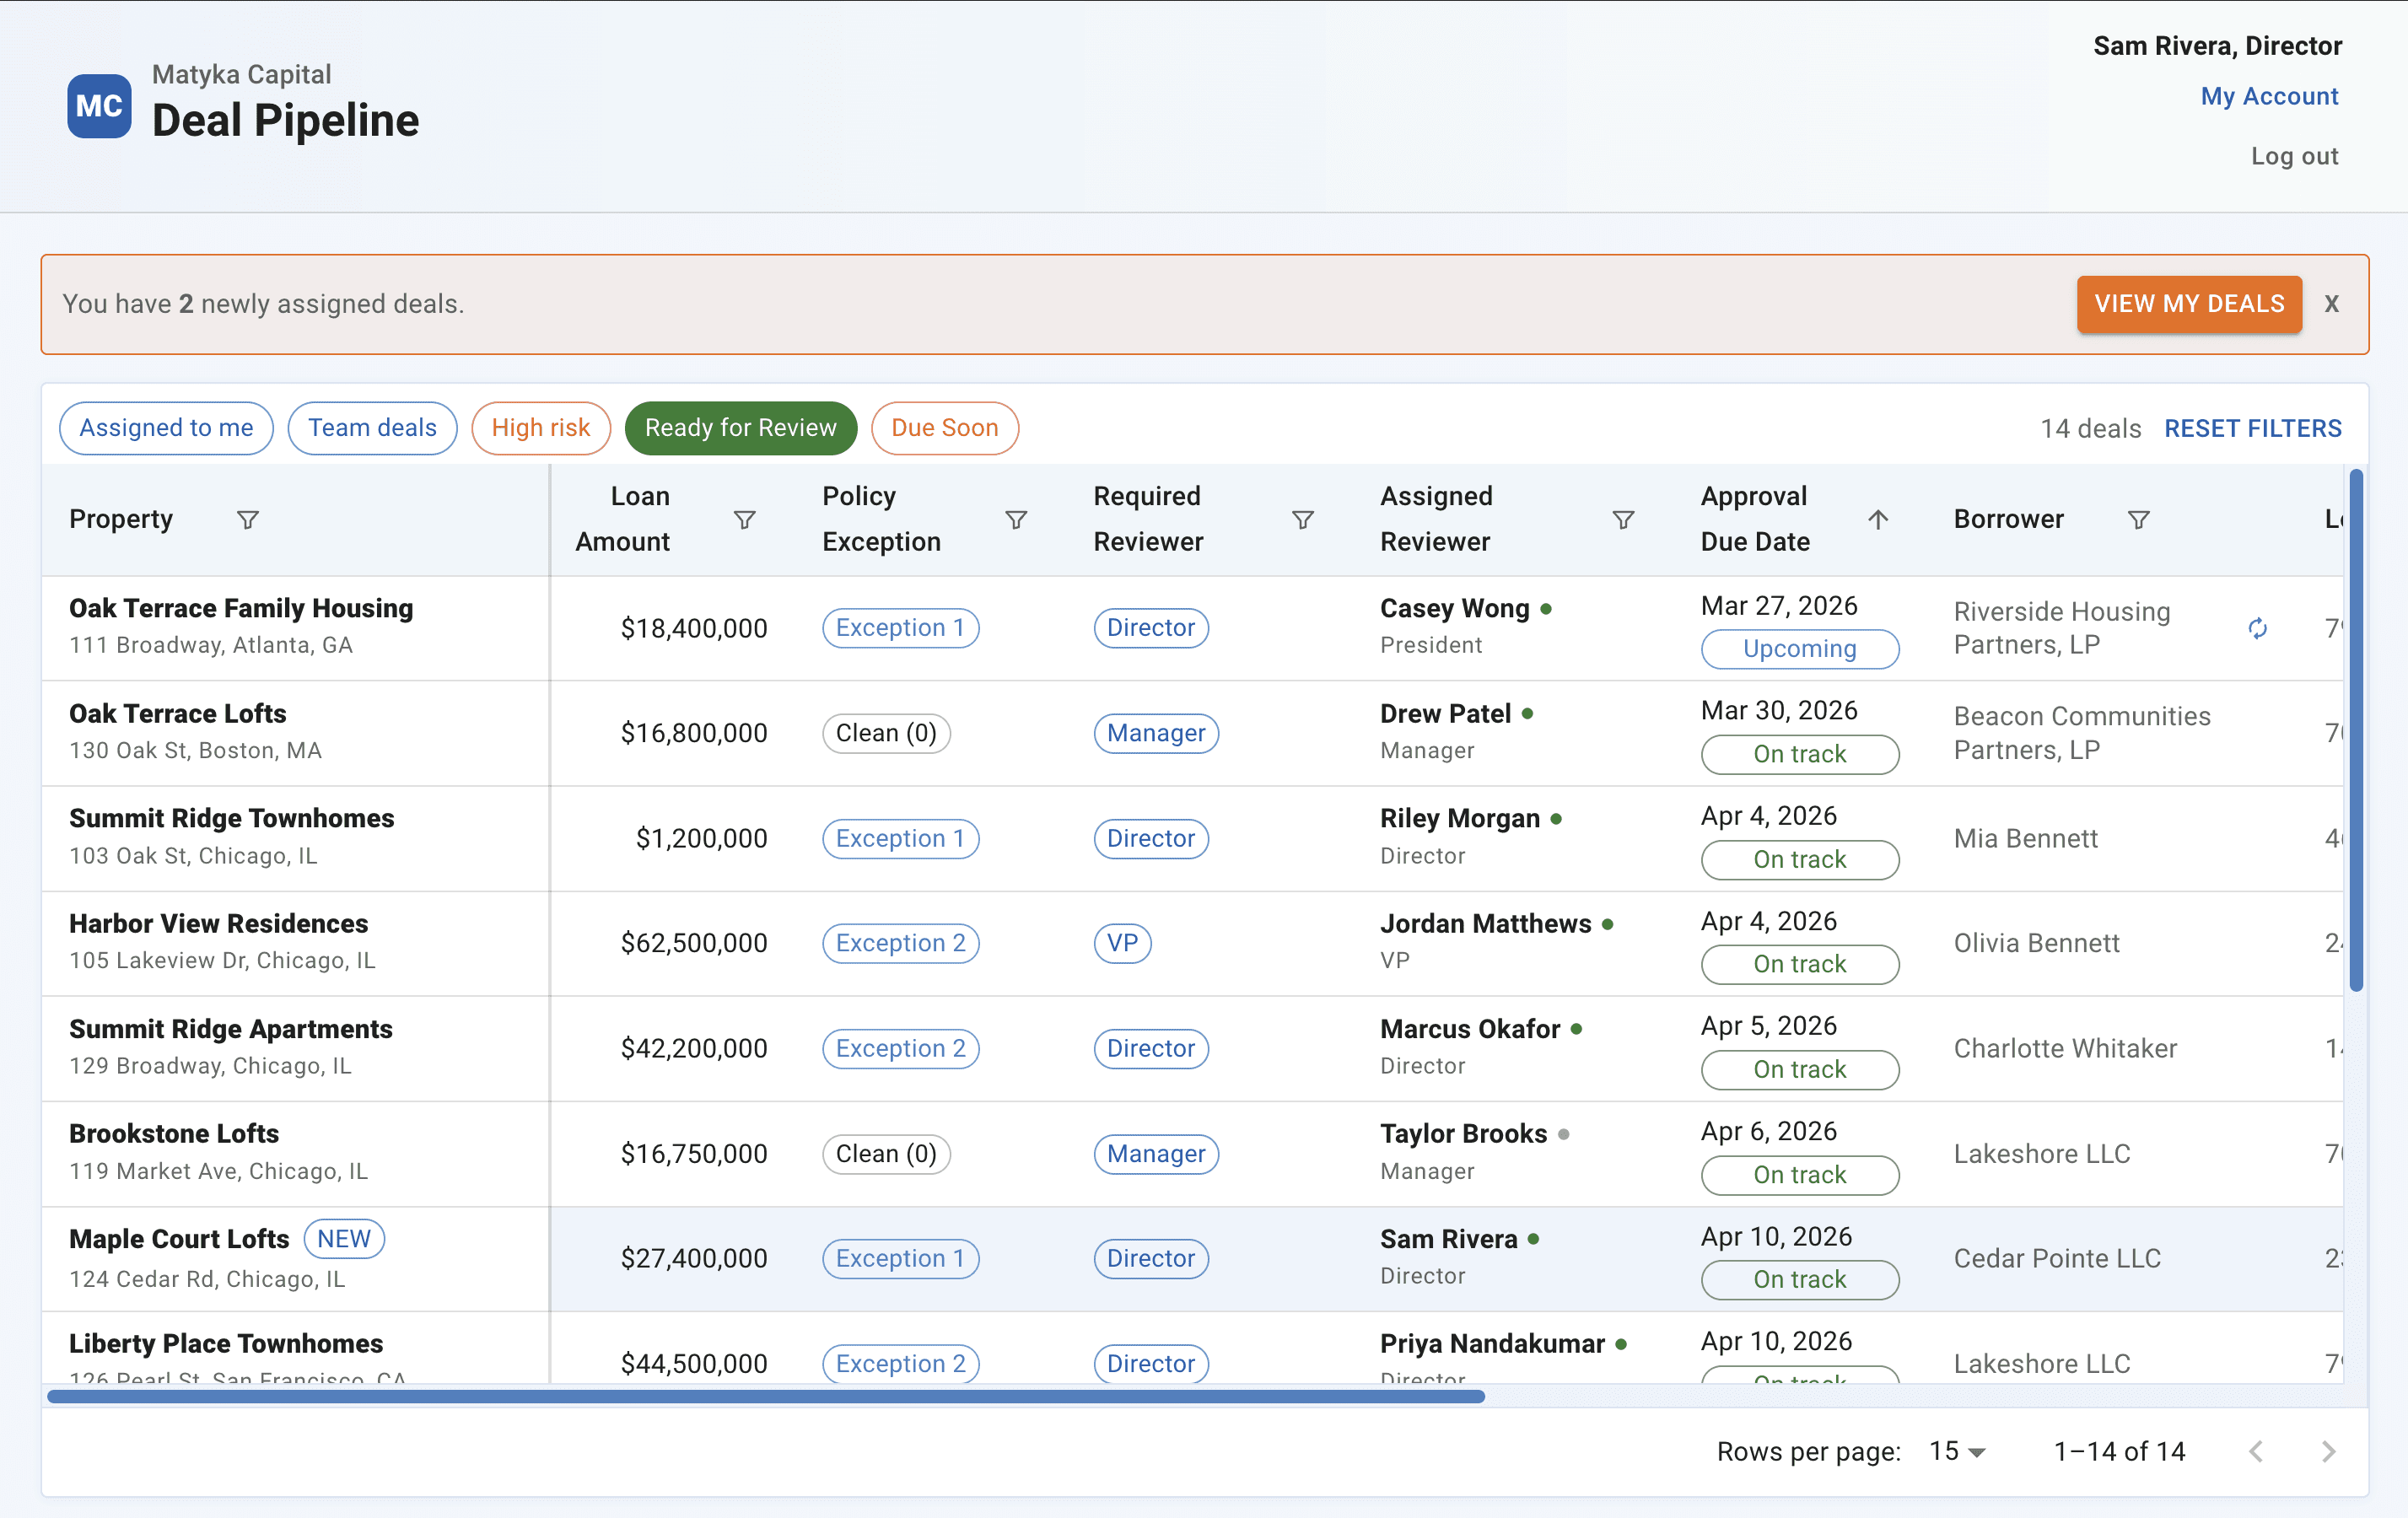This screenshot has height=1518, width=2408.
Task: Click the refresh icon beside Riverside Housing Partners
Action: (2257, 628)
